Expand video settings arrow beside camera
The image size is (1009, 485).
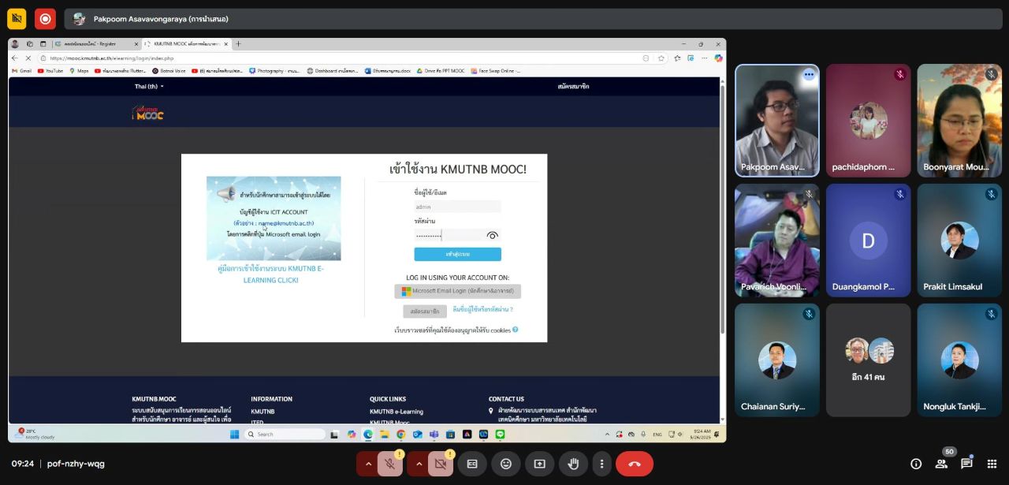(418, 464)
